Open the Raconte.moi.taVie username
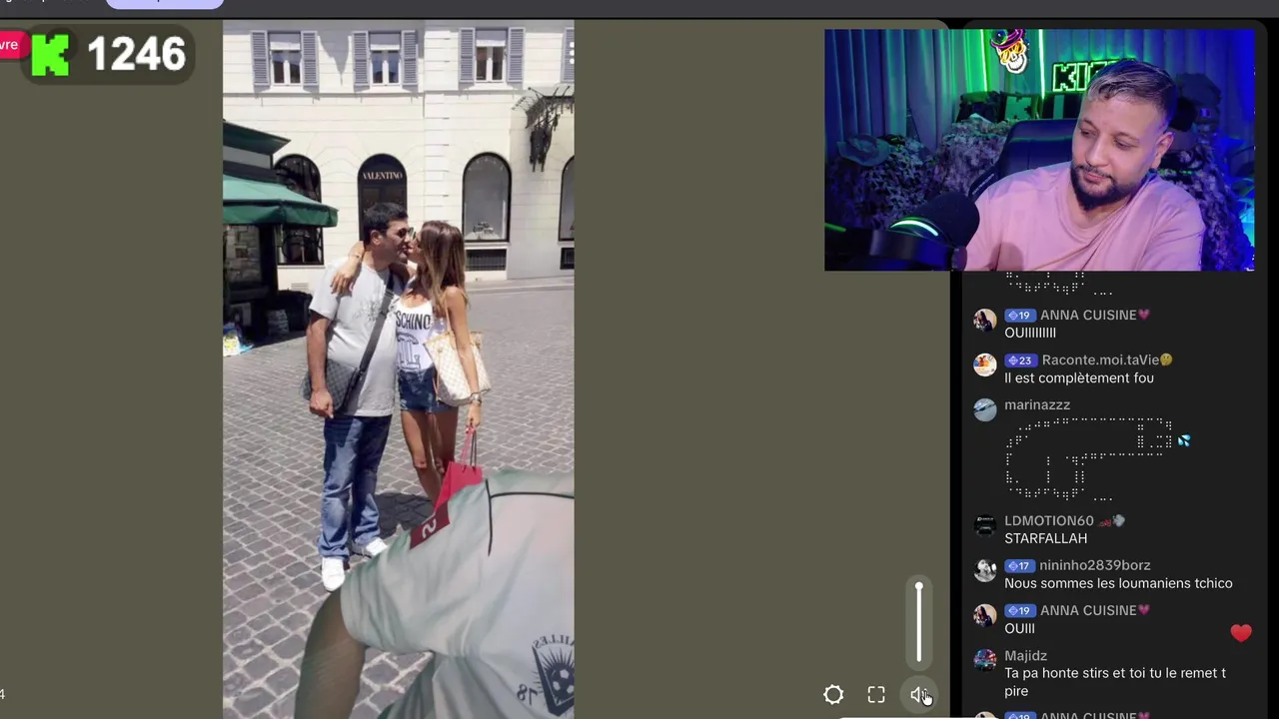The image size is (1279, 719). (x=1099, y=359)
